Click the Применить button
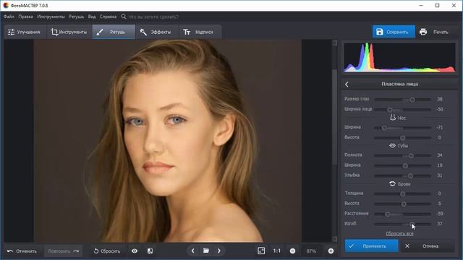Viewport: 463px width, 260px height. click(x=371, y=246)
